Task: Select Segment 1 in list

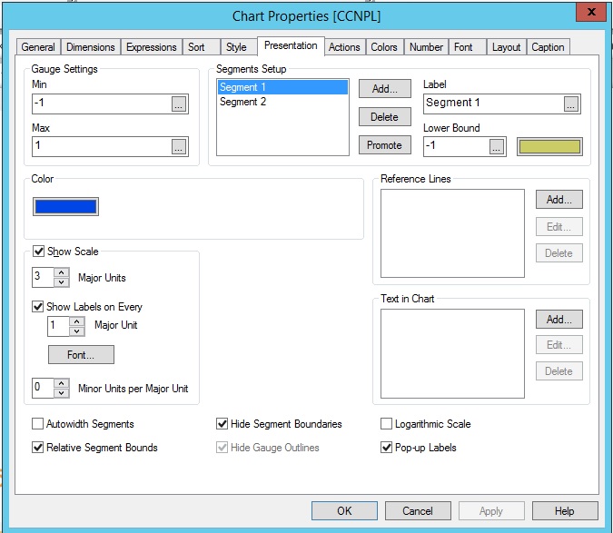Action: [x=282, y=87]
